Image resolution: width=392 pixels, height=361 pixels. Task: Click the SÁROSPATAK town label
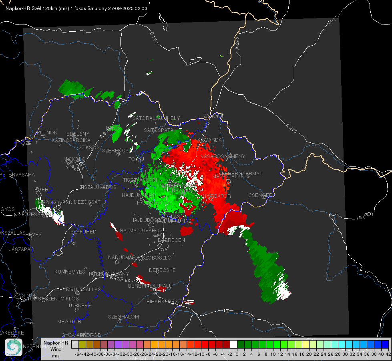tap(160, 130)
